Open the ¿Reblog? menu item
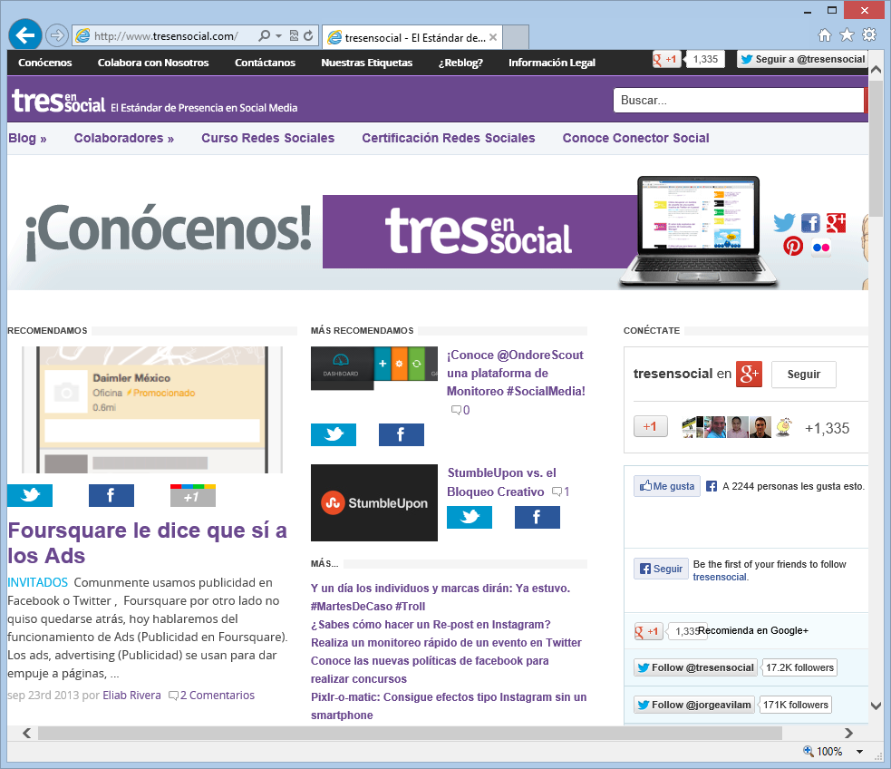The image size is (891, 769). [460, 63]
